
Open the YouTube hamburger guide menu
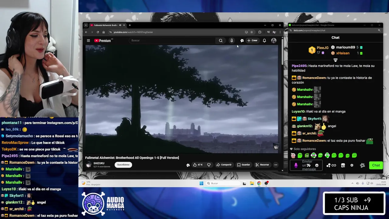pos(88,40)
